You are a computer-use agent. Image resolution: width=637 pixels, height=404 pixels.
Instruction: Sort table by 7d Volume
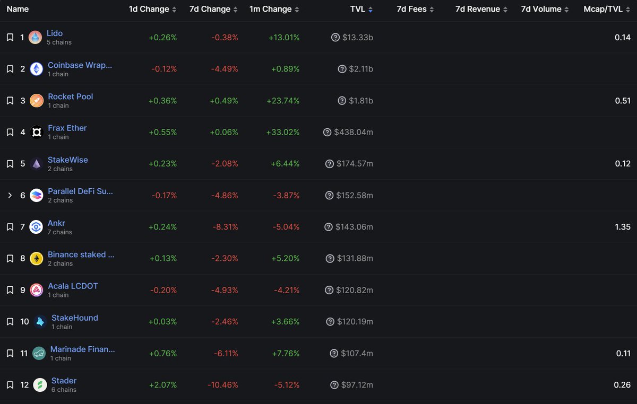coord(545,10)
